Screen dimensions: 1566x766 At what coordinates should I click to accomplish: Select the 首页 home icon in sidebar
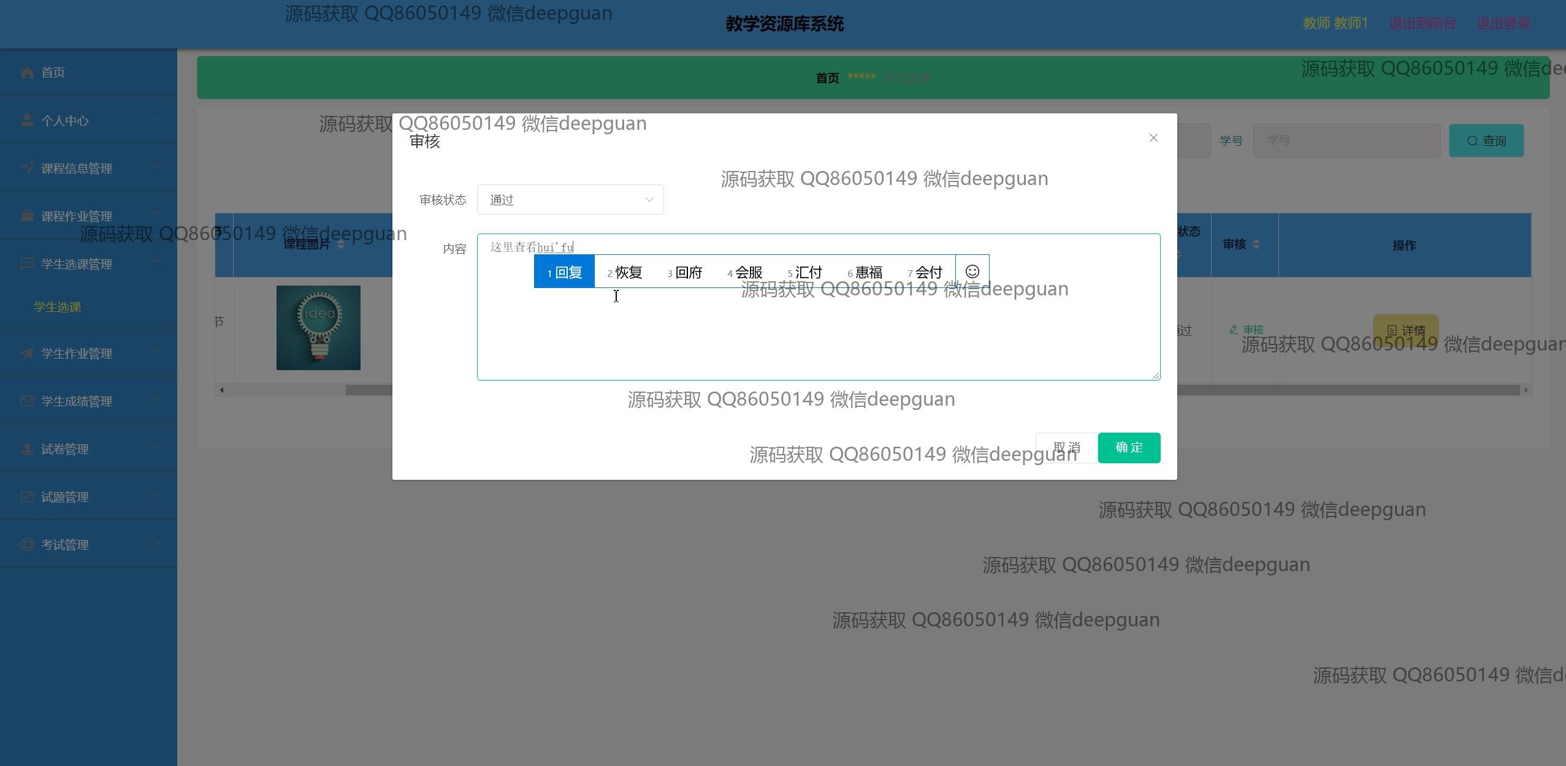tap(27, 72)
